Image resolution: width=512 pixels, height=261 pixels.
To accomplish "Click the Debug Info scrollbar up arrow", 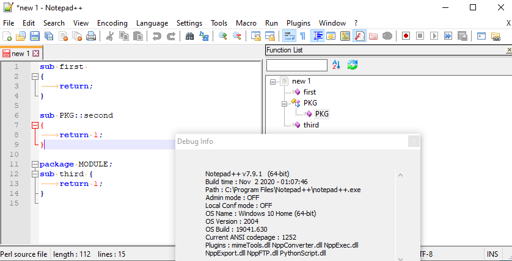I will [401, 175].
